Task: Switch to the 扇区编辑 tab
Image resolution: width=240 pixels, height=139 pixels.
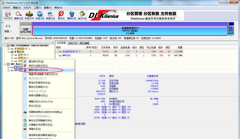Action: click(x=84, y=43)
